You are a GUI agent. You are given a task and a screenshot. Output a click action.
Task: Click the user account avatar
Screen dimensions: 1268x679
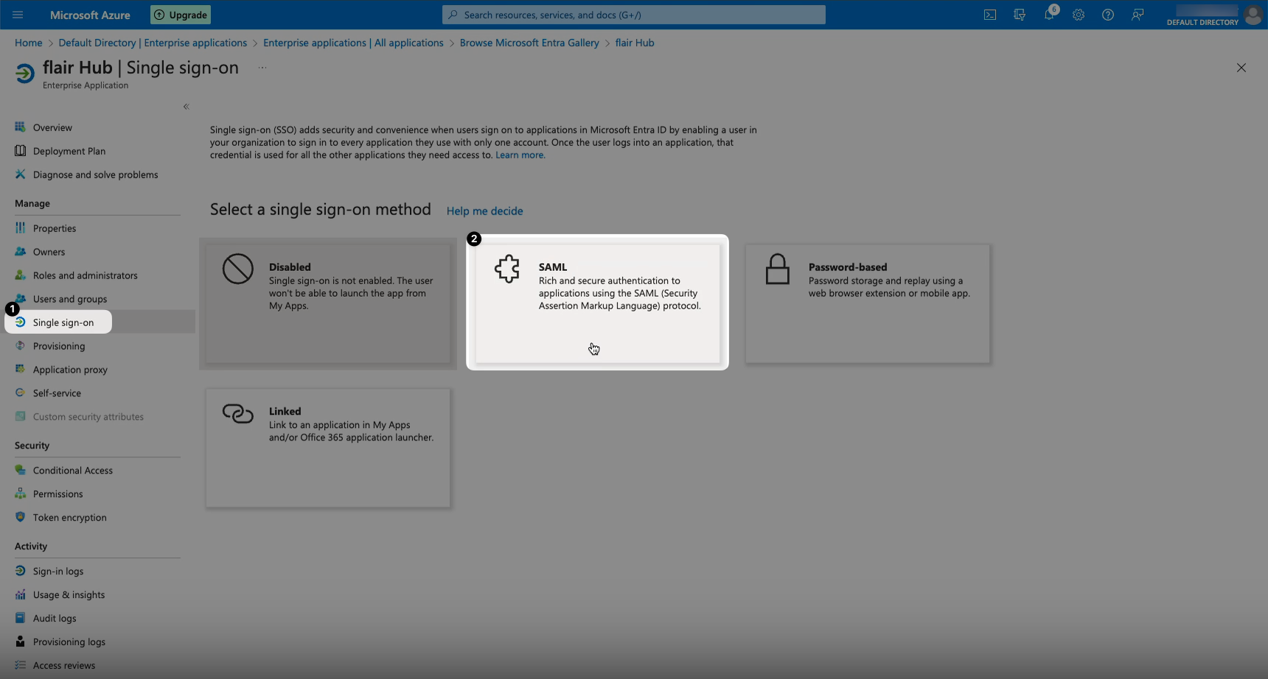[x=1253, y=15]
